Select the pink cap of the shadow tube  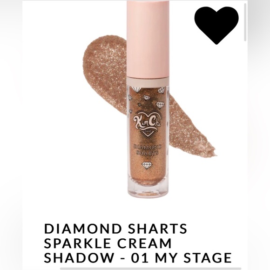(x=148, y=39)
